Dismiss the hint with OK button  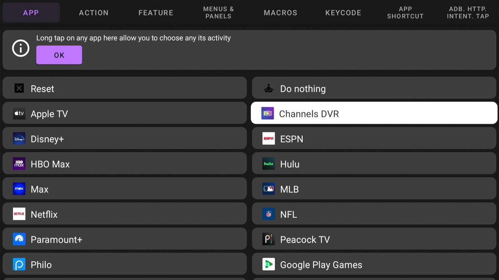(x=59, y=55)
